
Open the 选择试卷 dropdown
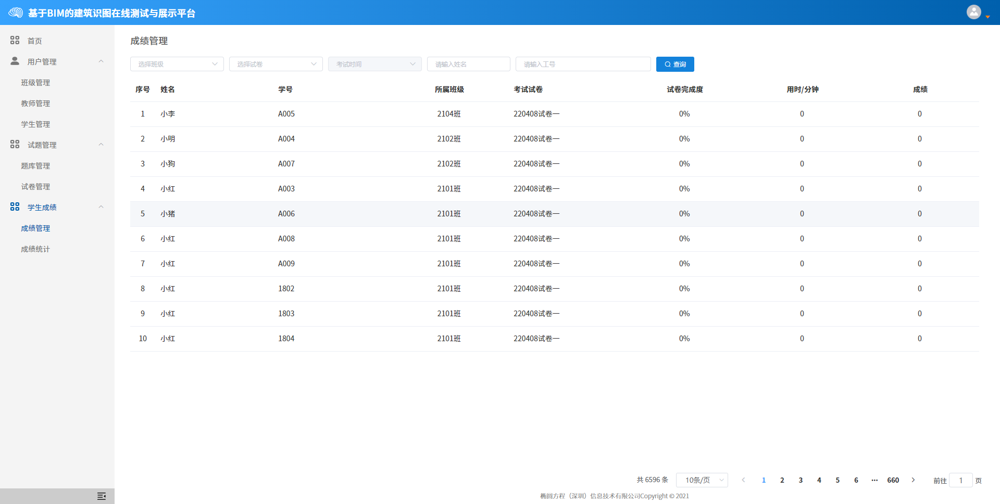pyautogui.click(x=276, y=64)
